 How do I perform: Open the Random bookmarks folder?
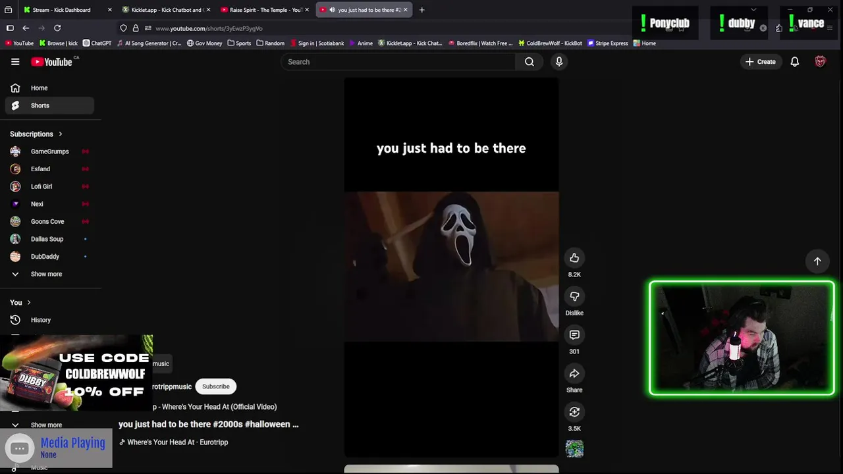270,43
